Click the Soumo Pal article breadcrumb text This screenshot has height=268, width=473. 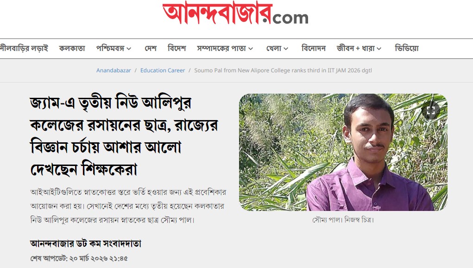[x=283, y=70]
